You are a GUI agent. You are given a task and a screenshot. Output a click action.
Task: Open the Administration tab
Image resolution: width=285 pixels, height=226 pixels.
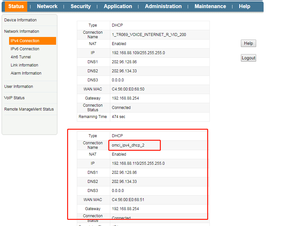point(163,6)
